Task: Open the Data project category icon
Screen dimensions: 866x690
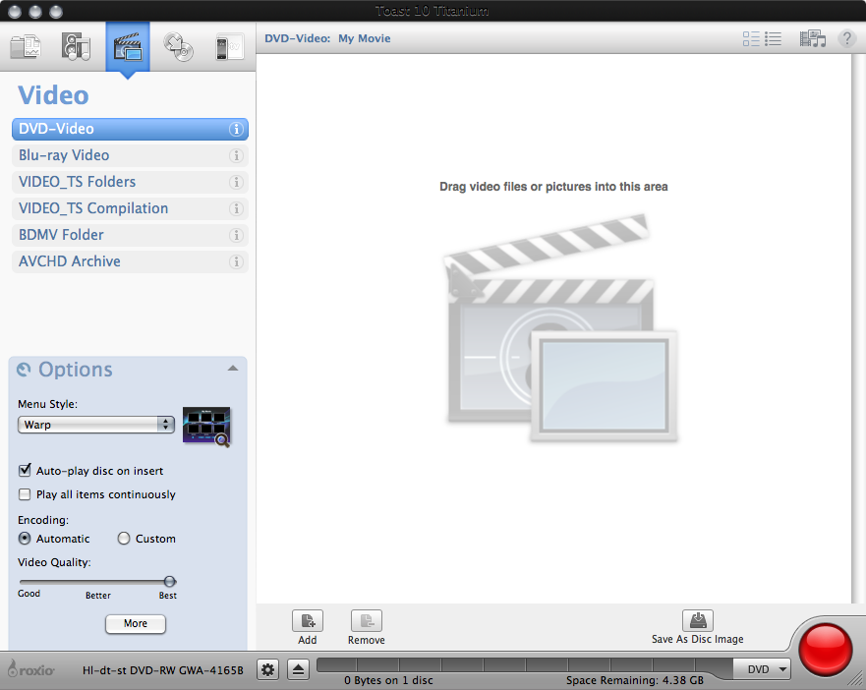Action: [x=26, y=46]
